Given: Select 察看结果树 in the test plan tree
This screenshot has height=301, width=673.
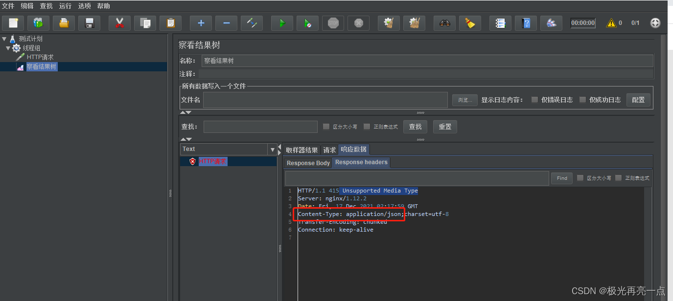Looking at the screenshot, I should point(42,66).
